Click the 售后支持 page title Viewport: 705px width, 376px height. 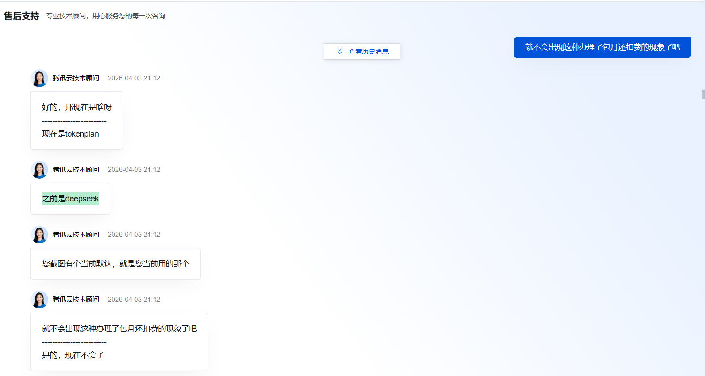pos(22,16)
